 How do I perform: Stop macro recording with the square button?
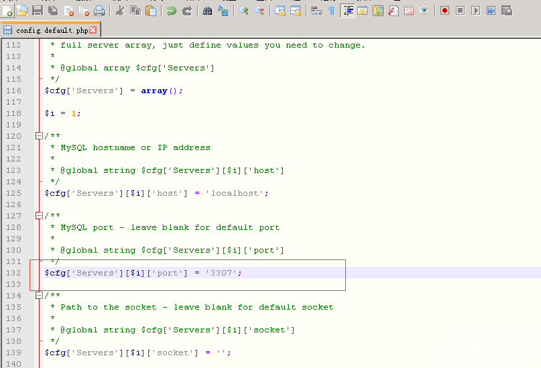point(461,11)
